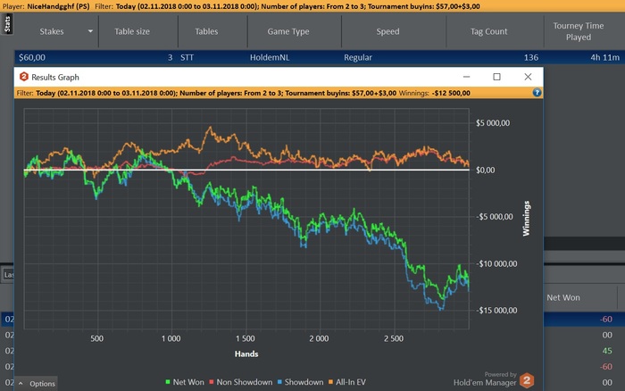Click the -$15 000,00 axis label
Image resolution: width=625 pixels, height=391 pixels.
tap(496, 310)
